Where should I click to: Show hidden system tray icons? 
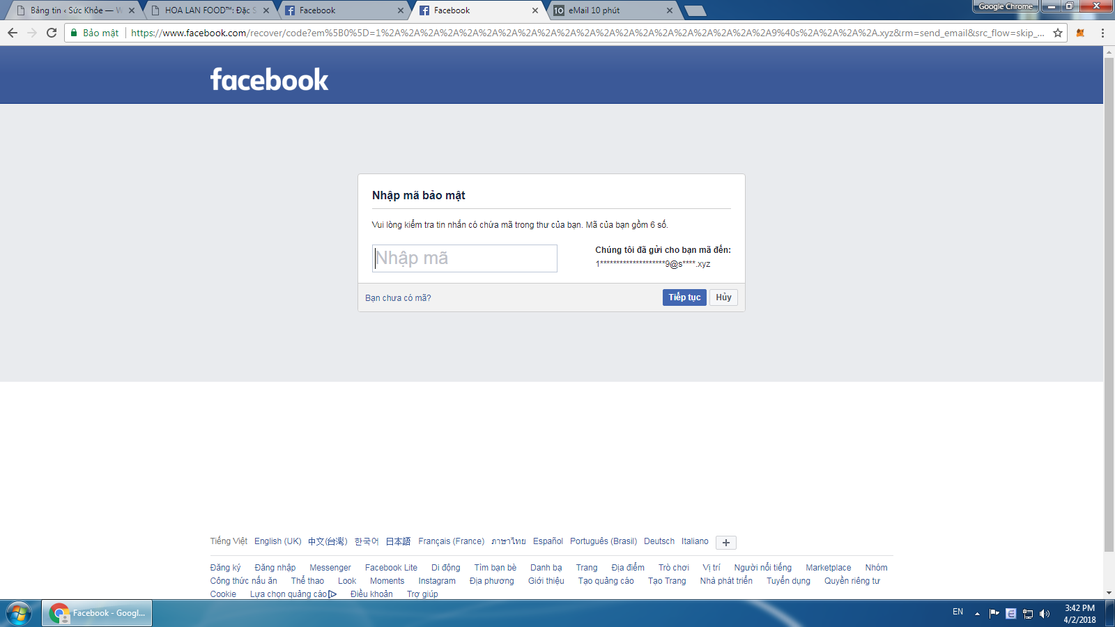click(977, 613)
